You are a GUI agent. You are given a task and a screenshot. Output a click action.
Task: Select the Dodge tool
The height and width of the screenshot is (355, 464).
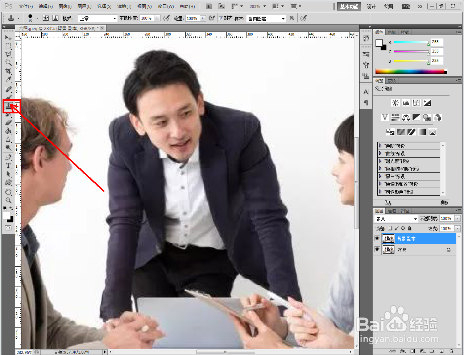[x=8, y=147]
